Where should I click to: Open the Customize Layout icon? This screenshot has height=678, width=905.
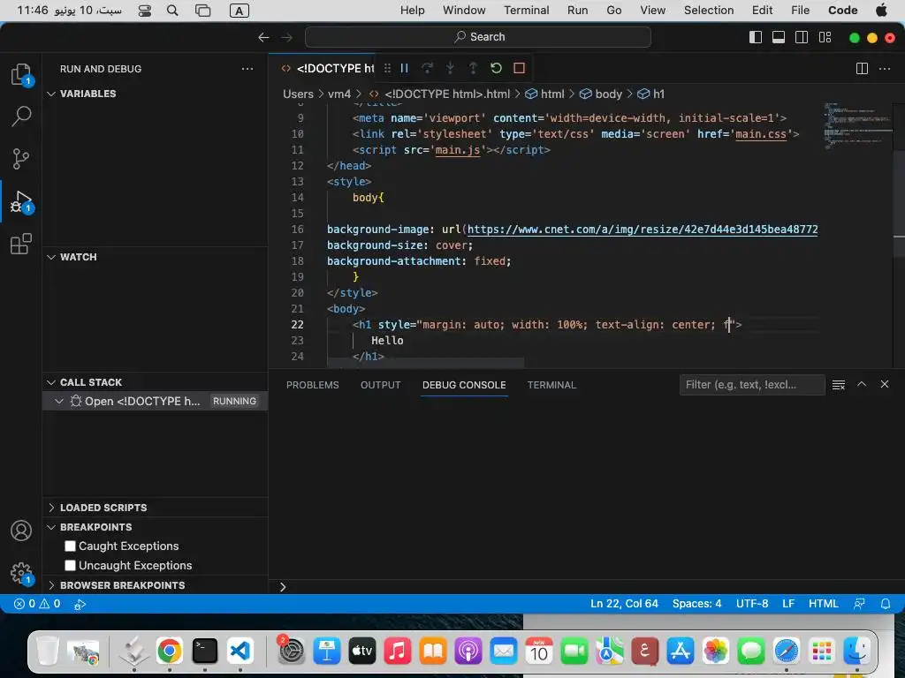click(825, 37)
